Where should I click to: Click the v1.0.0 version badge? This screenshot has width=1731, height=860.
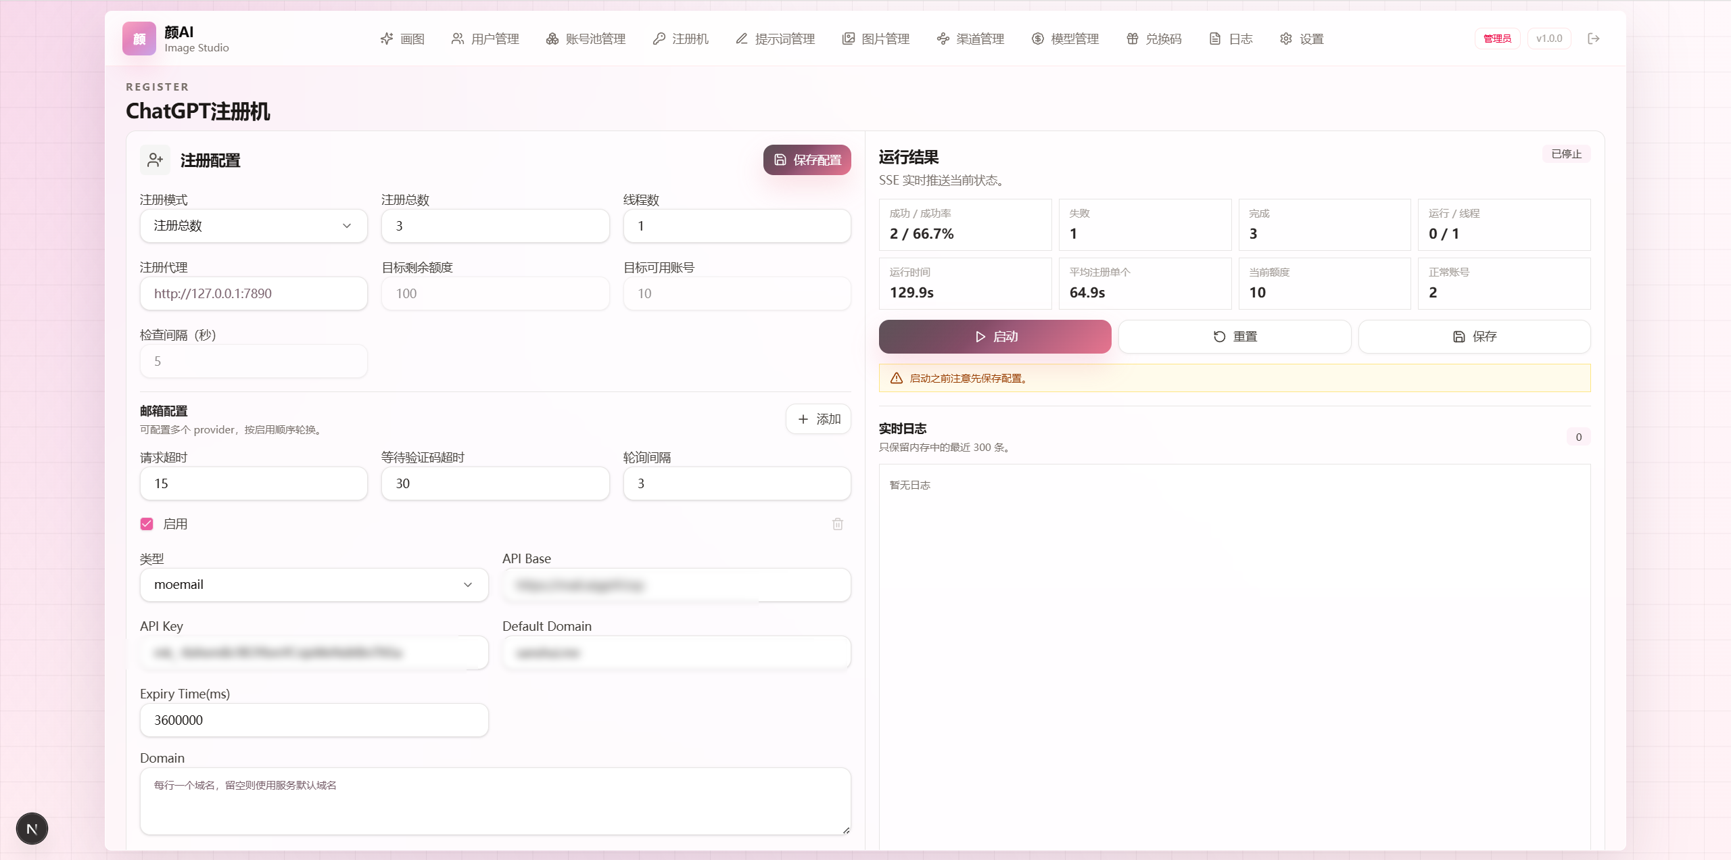(1549, 39)
